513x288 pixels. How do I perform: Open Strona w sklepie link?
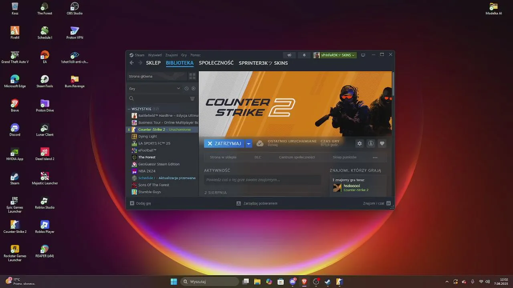click(x=223, y=157)
